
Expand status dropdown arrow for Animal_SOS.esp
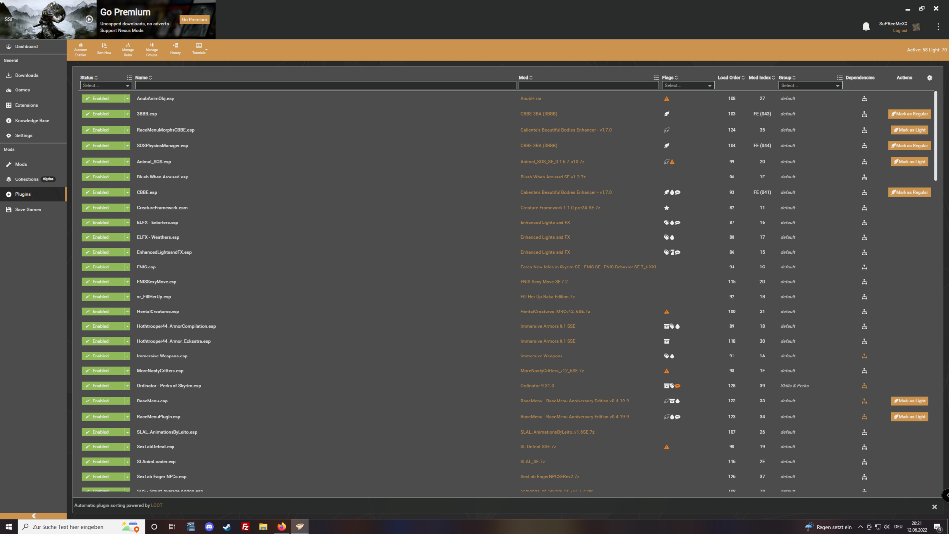click(127, 162)
